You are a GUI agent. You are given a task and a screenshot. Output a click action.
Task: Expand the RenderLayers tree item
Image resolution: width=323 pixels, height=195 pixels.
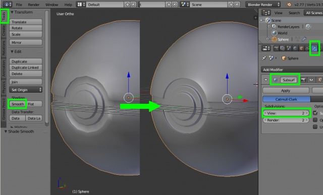pos(269,26)
